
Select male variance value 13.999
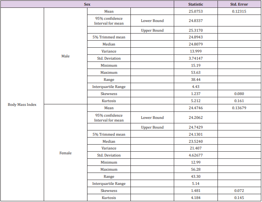[196, 51]
